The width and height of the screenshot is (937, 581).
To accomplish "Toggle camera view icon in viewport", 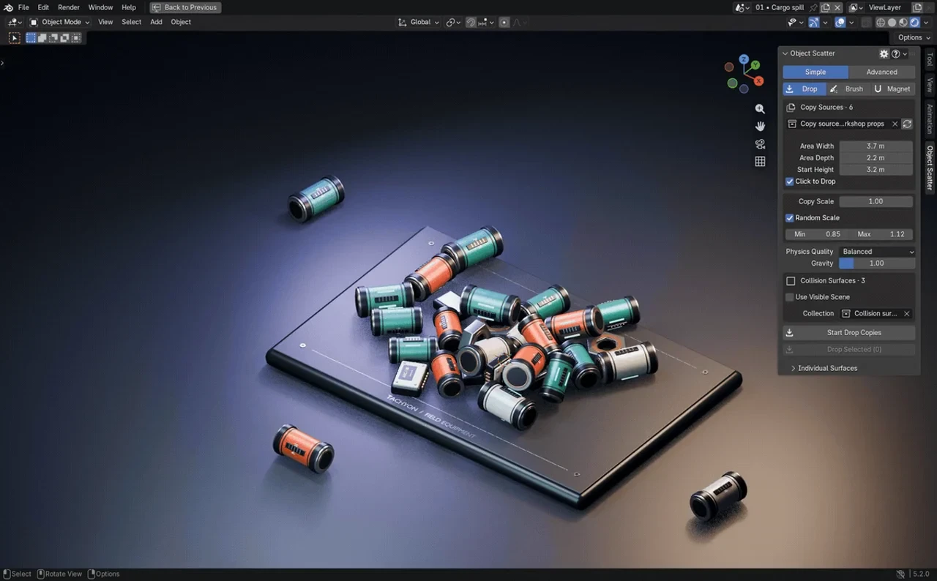I will point(760,143).
